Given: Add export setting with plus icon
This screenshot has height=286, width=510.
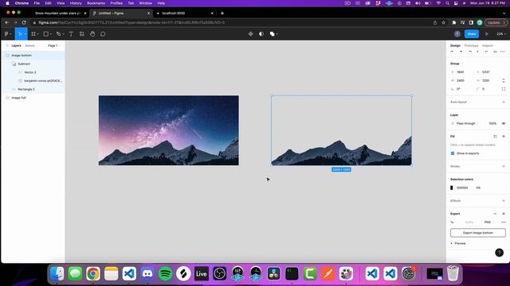Looking at the screenshot, I should 504,214.
